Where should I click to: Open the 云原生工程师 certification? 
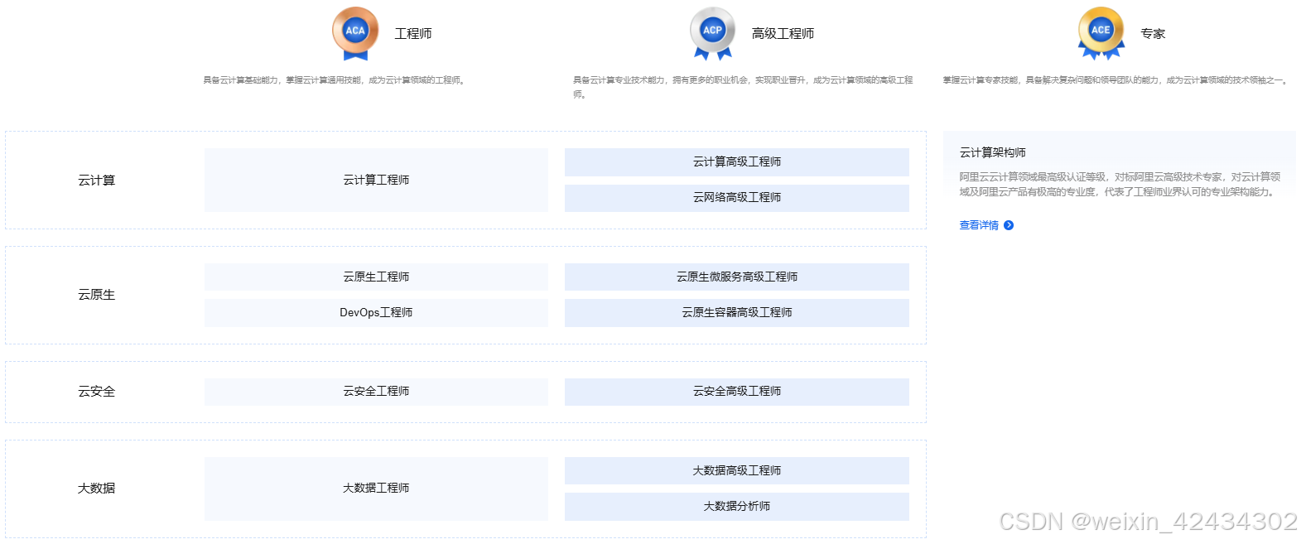point(376,277)
